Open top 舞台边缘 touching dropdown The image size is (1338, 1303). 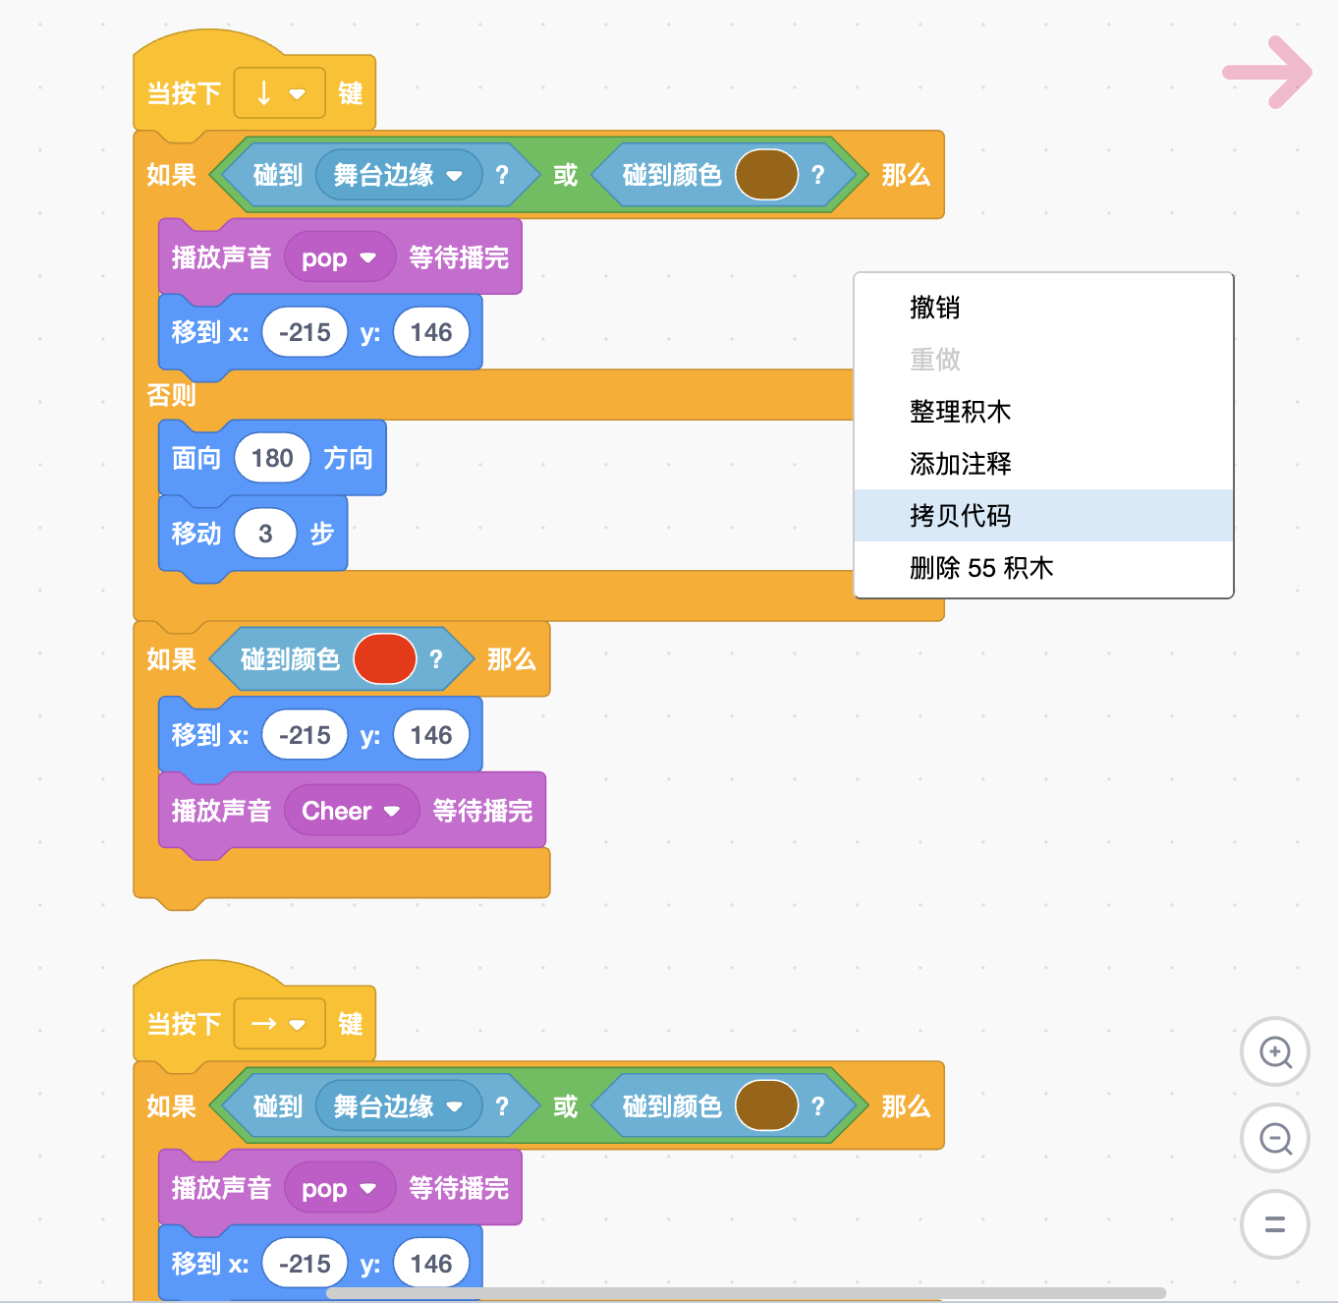click(399, 175)
